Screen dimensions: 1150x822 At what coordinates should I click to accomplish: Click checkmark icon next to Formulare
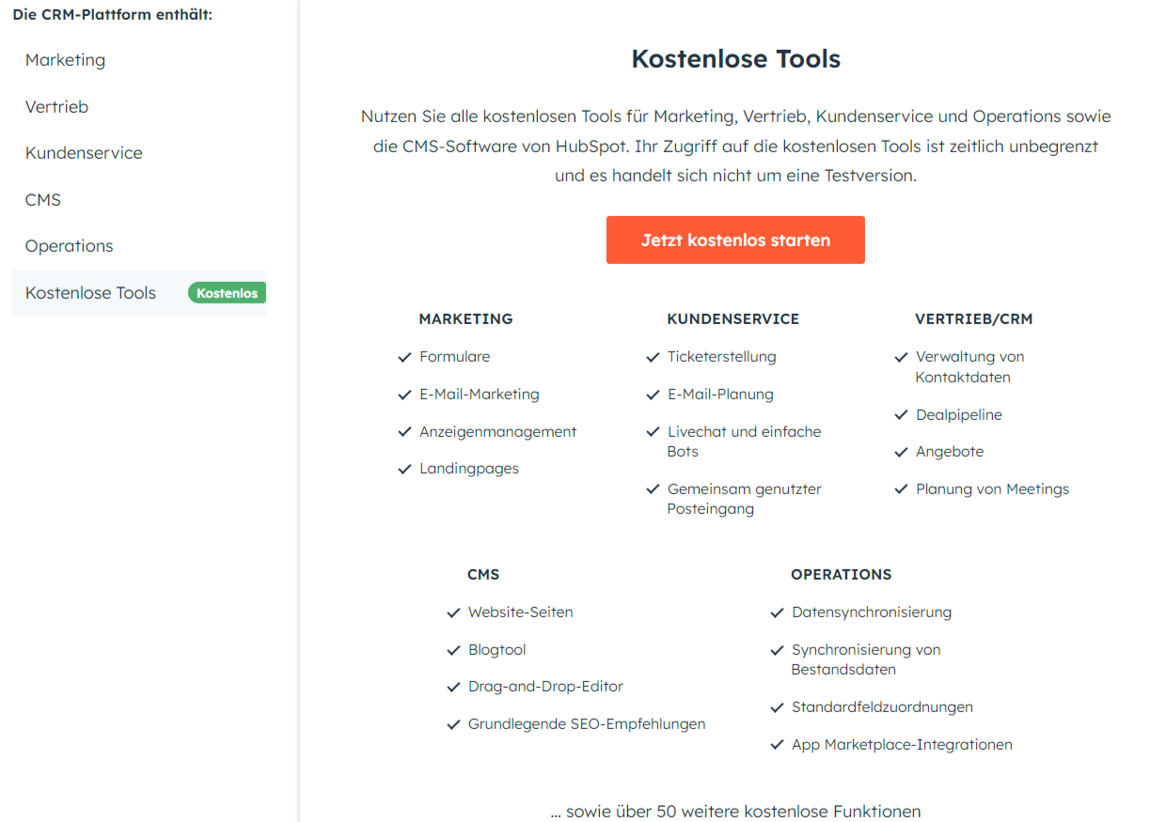[405, 357]
